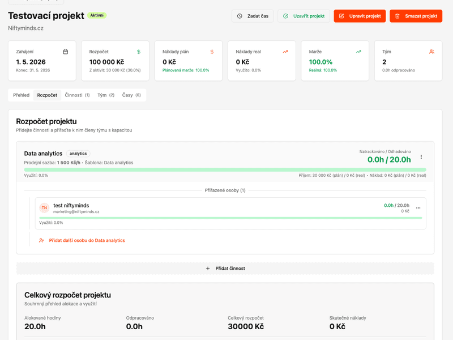Switch to the Přehled tab

(x=21, y=95)
